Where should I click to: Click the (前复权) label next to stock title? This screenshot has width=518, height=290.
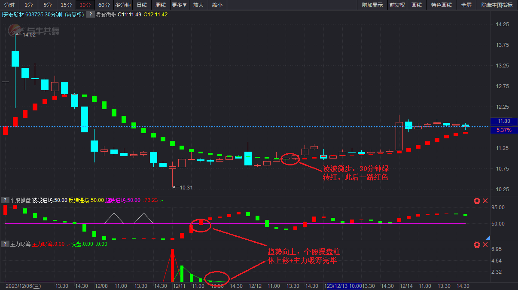tap(74, 15)
